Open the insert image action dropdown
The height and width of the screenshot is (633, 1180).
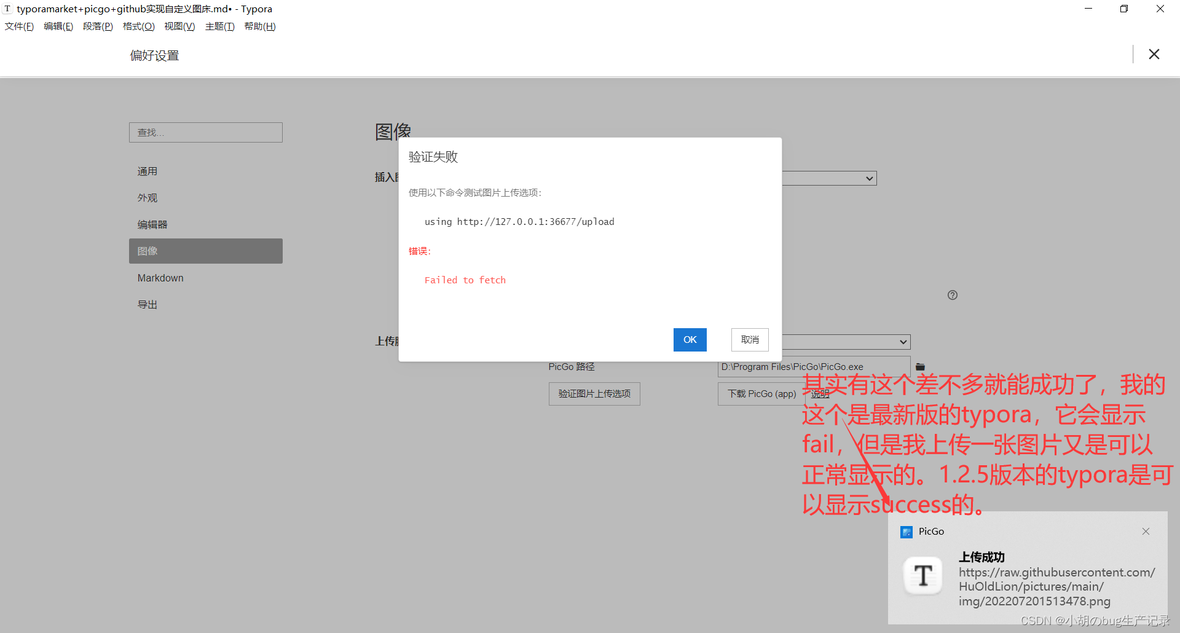[868, 178]
